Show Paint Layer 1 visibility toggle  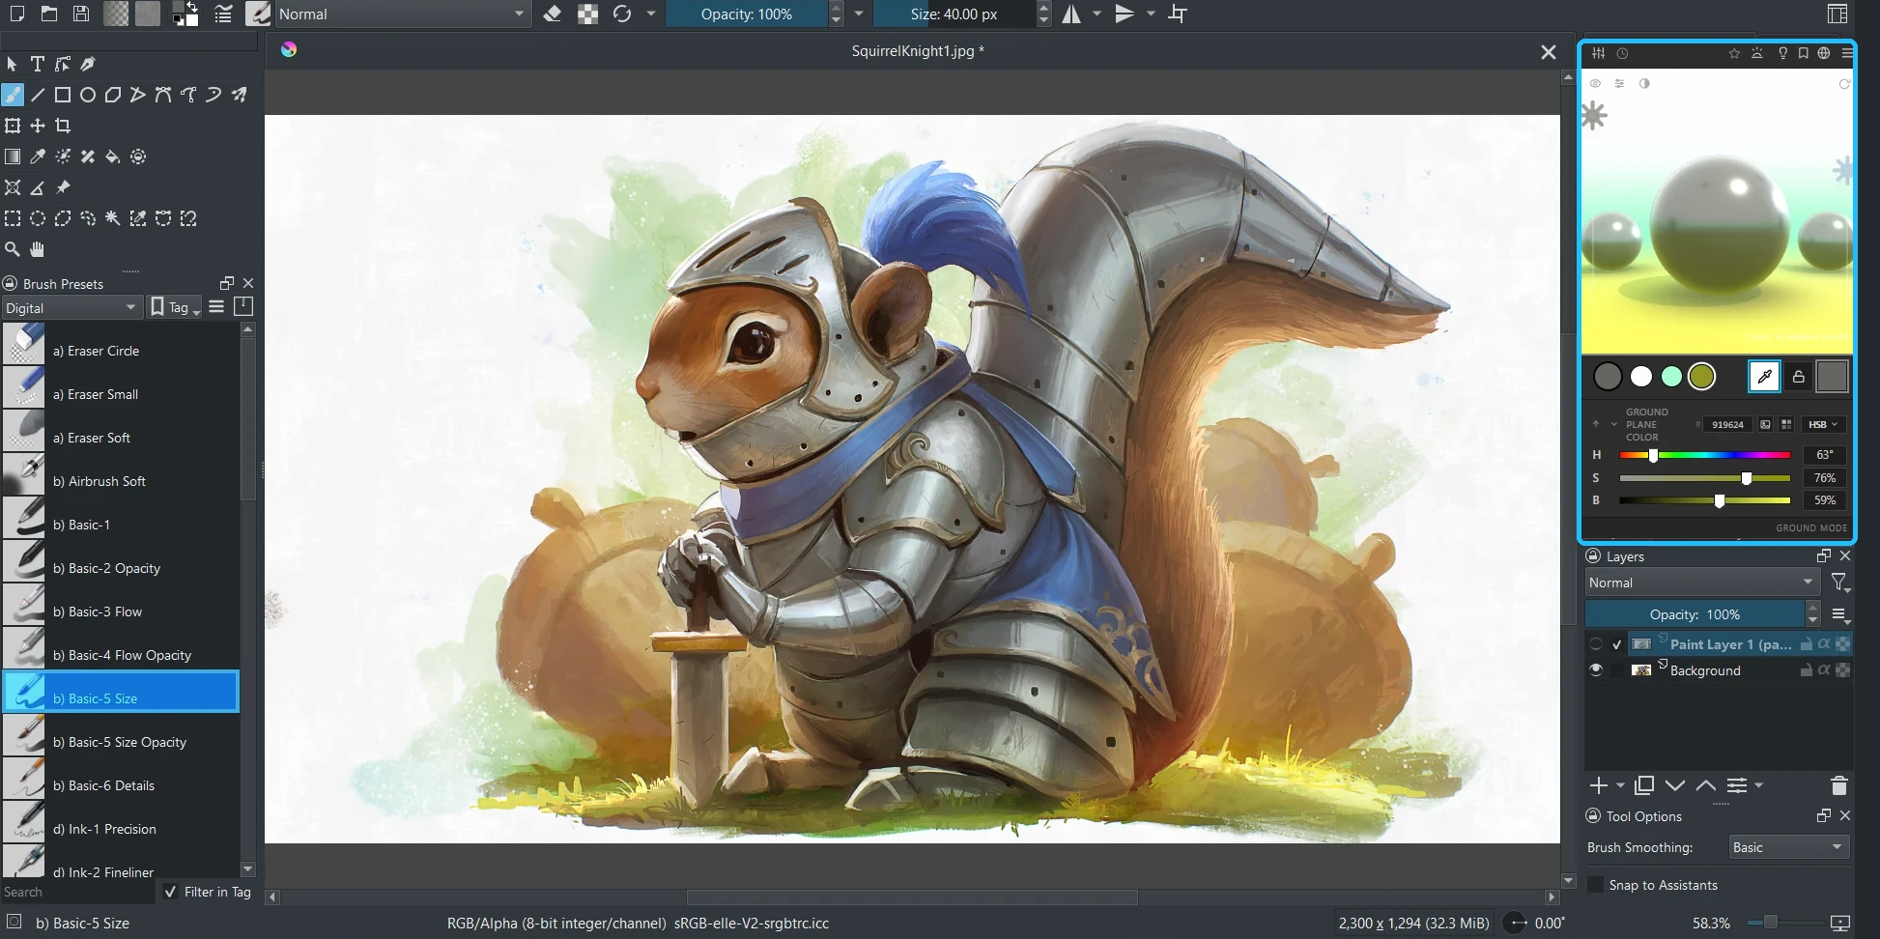click(1596, 644)
